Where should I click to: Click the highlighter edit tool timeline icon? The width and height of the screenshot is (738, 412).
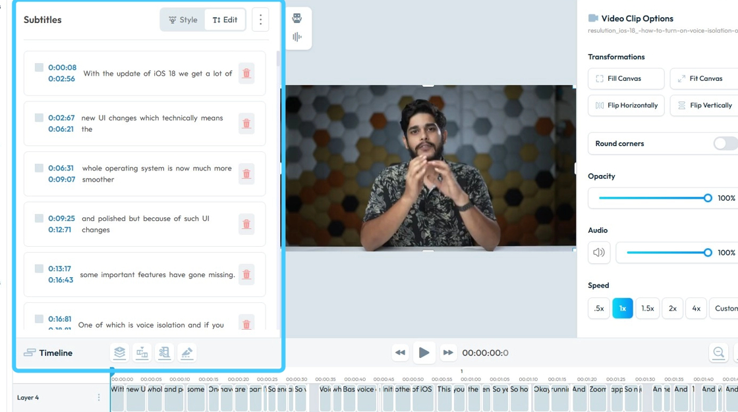point(187,353)
